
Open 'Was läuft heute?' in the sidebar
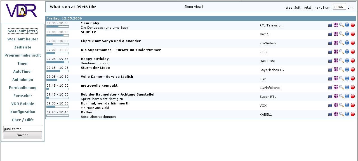(23, 39)
